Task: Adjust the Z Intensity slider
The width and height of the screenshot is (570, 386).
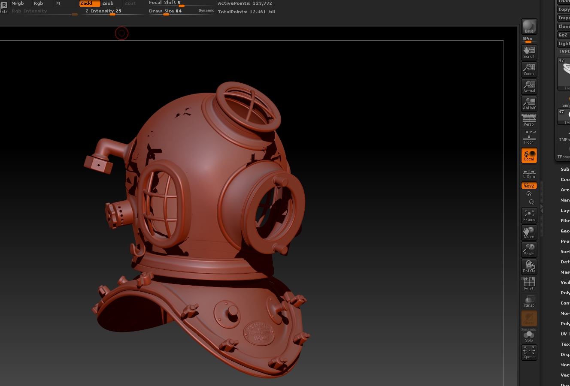Action: click(x=112, y=12)
